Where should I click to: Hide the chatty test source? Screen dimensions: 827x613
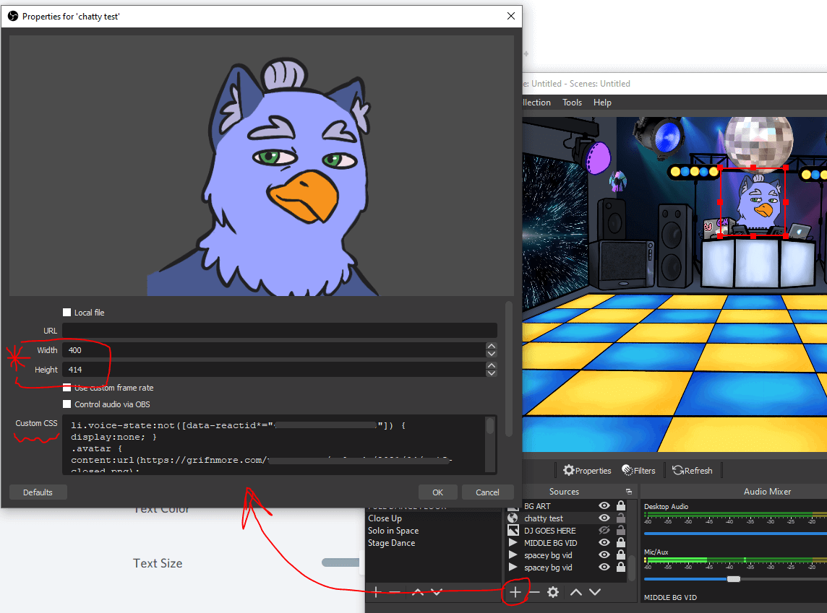point(604,518)
